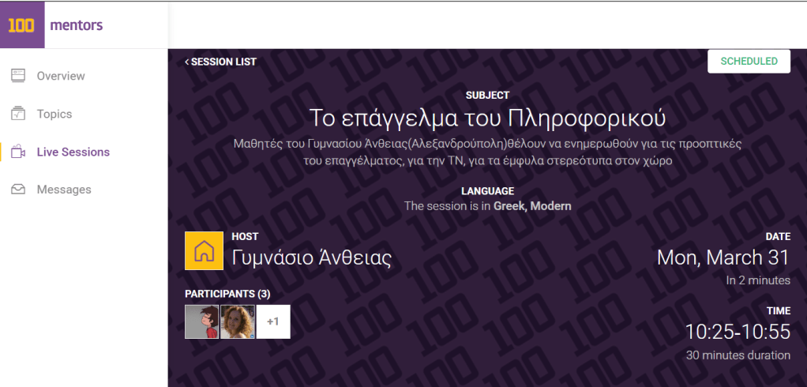Open the Messages menu label
Image resolution: width=807 pixels, height=387 pixels.
click(x=64, y=190)
